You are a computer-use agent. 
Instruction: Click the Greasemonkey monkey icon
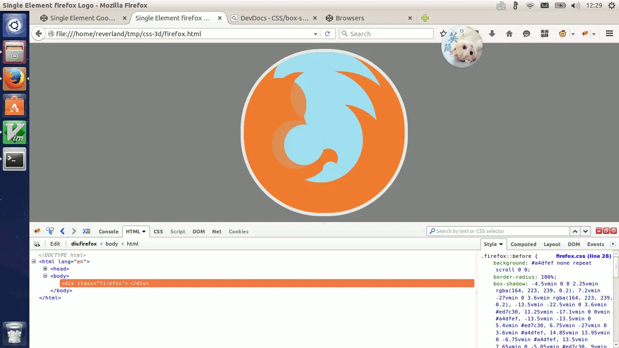pos(562,34)
